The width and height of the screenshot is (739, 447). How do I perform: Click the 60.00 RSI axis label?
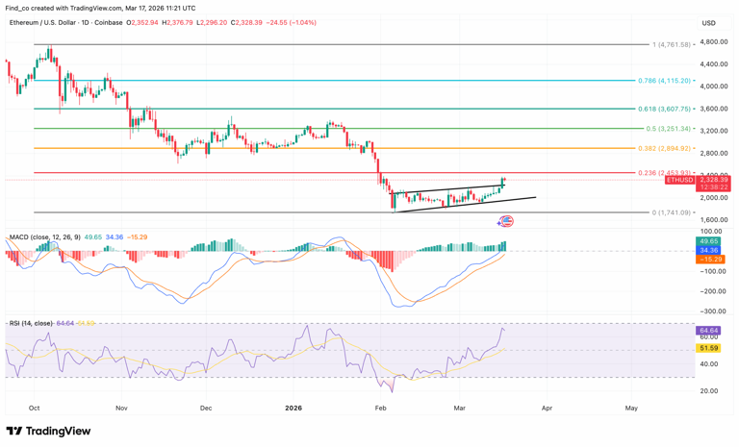coord(709,336)
